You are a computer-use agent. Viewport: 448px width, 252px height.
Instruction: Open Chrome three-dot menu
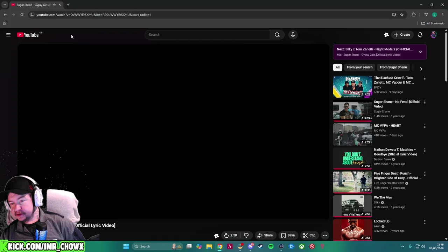click(x=443, y=15)
